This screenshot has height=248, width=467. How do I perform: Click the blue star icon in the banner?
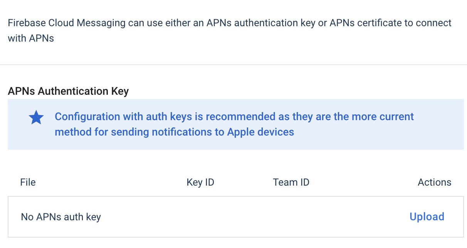[36, 118]
